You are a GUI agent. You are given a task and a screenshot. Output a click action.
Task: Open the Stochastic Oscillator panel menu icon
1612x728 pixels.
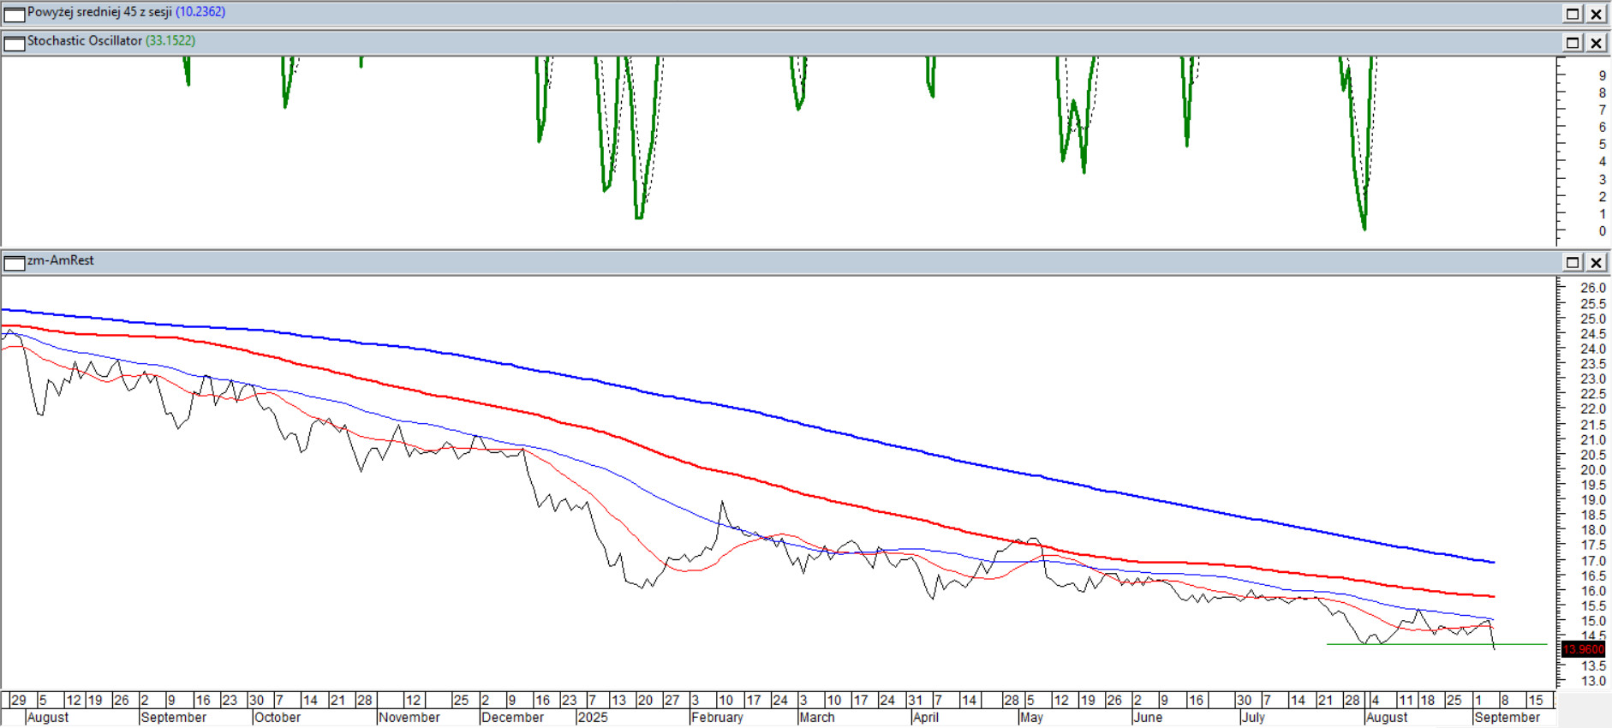point(15,43)
